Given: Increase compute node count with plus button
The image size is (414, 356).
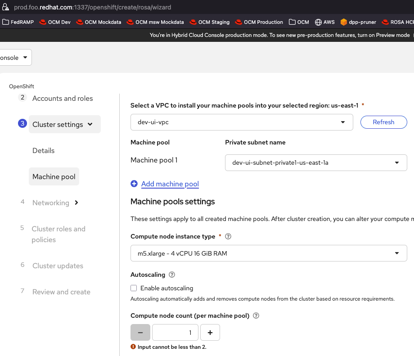Looking at the screenshot, I should (210, 333).
